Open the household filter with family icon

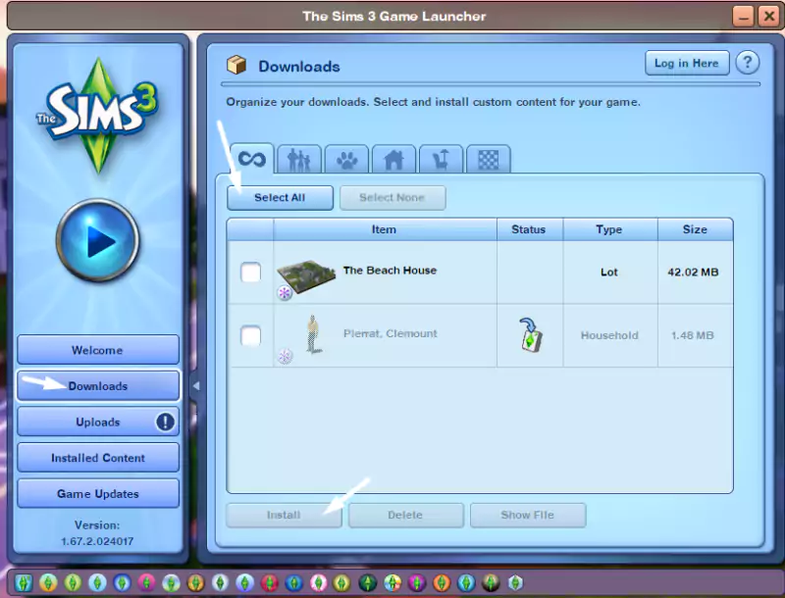coord(298,157)
